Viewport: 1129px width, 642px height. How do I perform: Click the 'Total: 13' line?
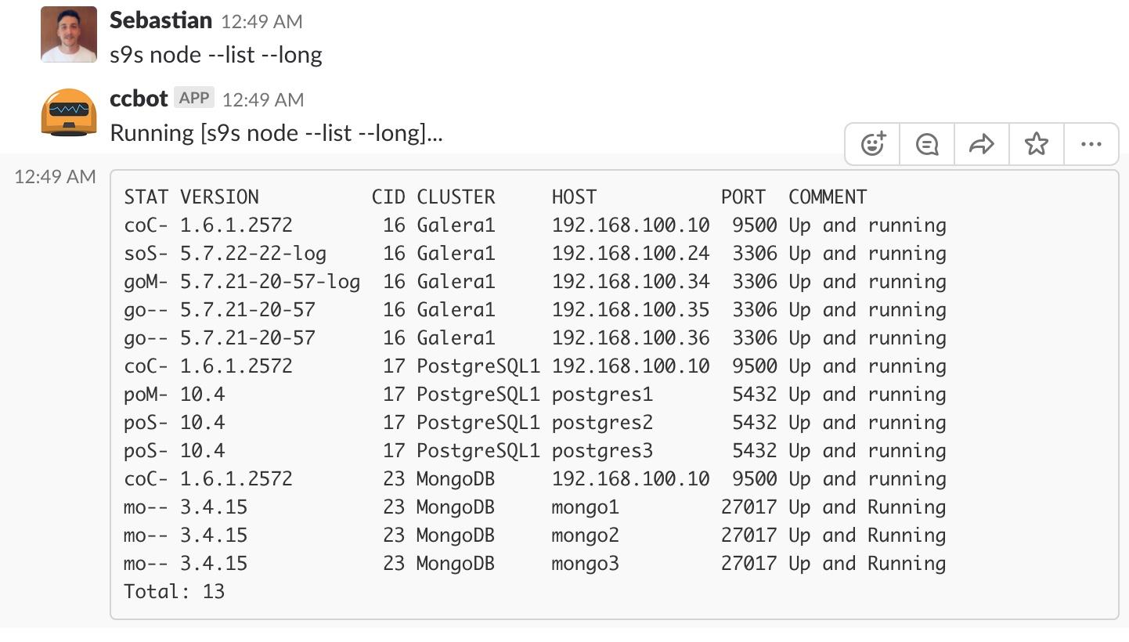(175, 592)
